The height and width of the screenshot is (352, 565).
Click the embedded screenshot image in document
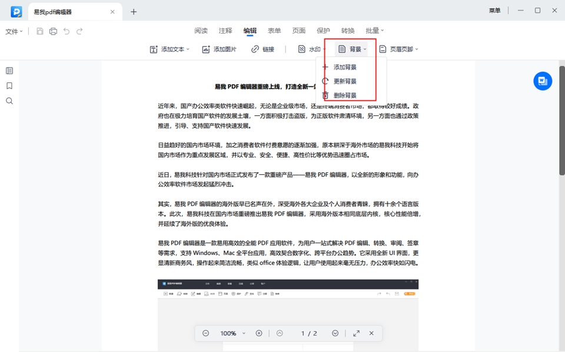click(x=288, y=315)
